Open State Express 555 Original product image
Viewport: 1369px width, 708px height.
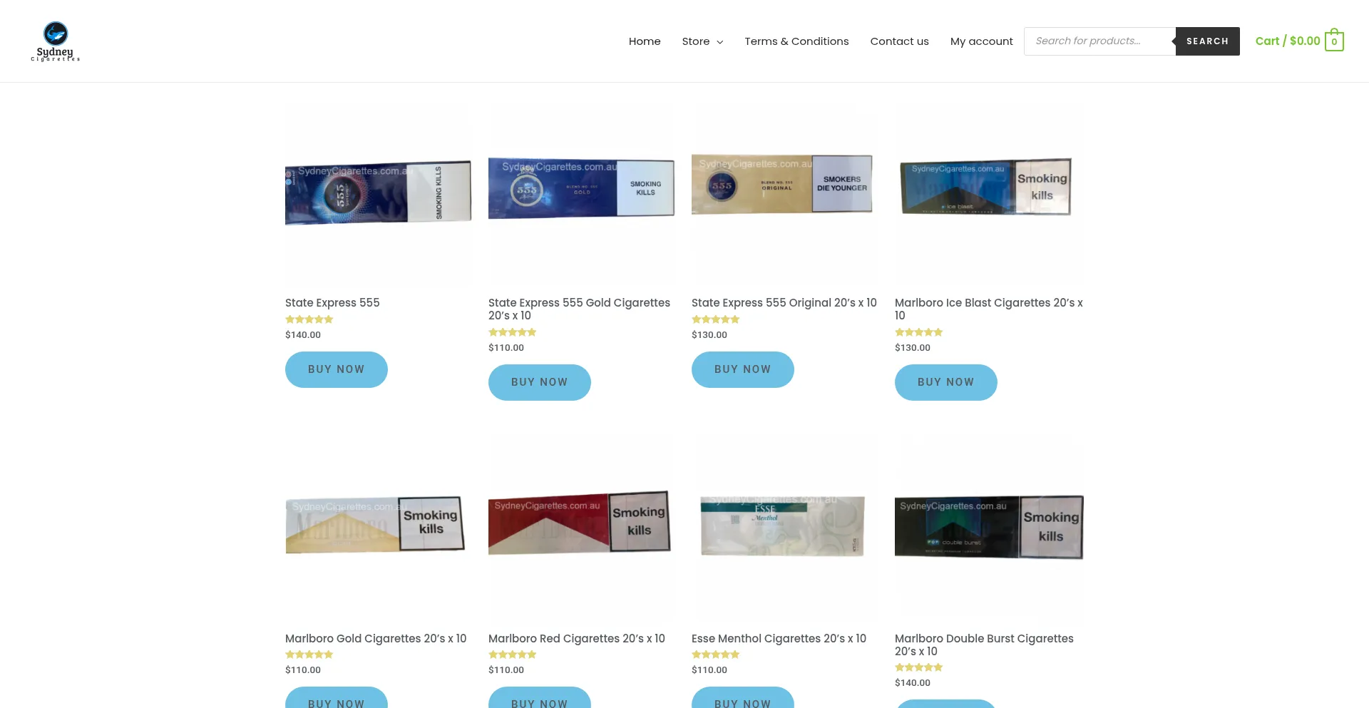pyautogui.click(x=784, y=194)
